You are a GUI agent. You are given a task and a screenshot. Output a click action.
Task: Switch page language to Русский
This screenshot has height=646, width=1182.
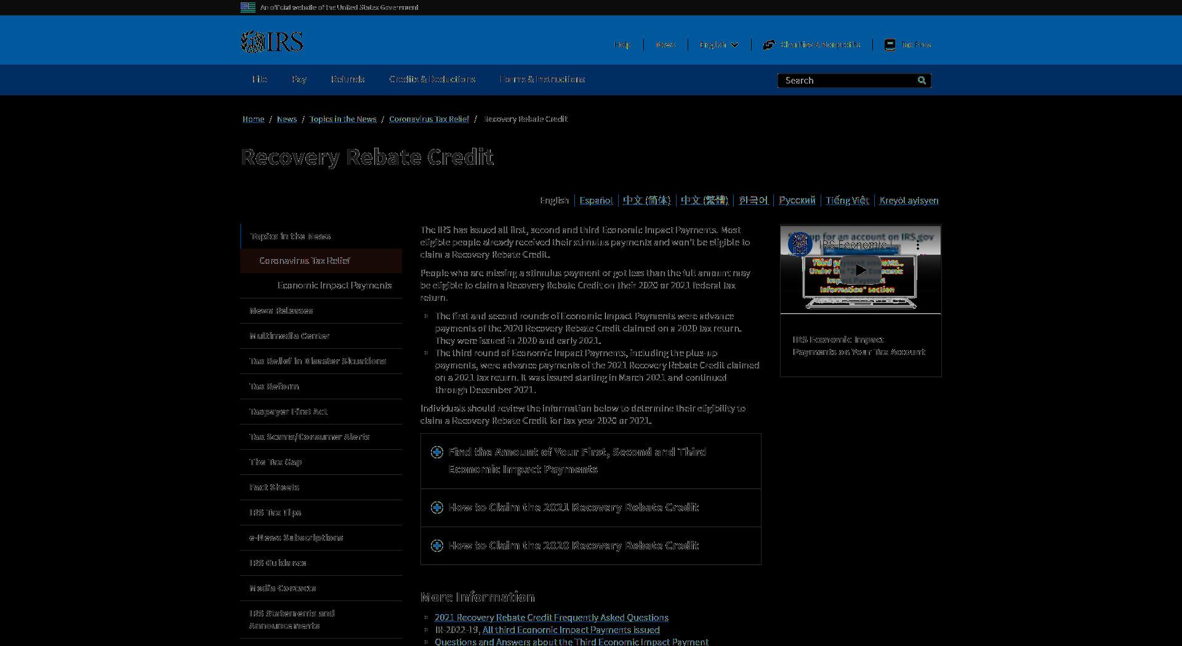pyautogui.click(x=797, y=201)
